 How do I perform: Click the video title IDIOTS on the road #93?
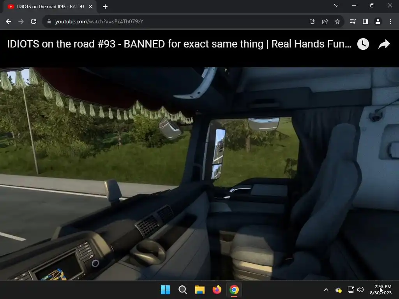coord(179,44)
